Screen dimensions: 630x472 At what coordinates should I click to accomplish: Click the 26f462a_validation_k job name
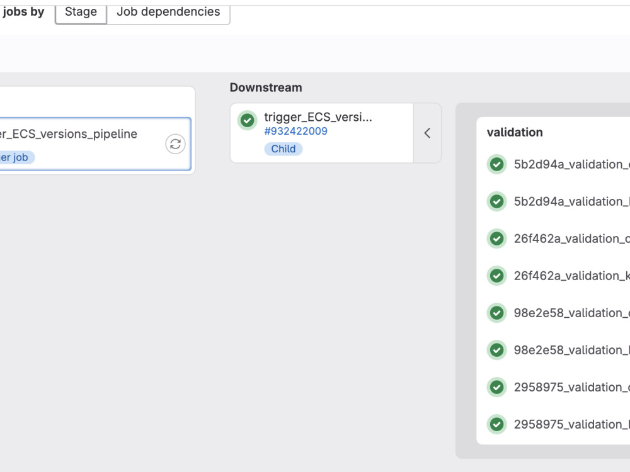570,276
